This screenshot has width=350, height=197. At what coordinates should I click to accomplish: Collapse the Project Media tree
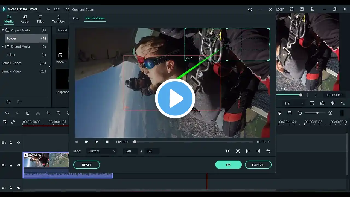(x=3, y=30)
